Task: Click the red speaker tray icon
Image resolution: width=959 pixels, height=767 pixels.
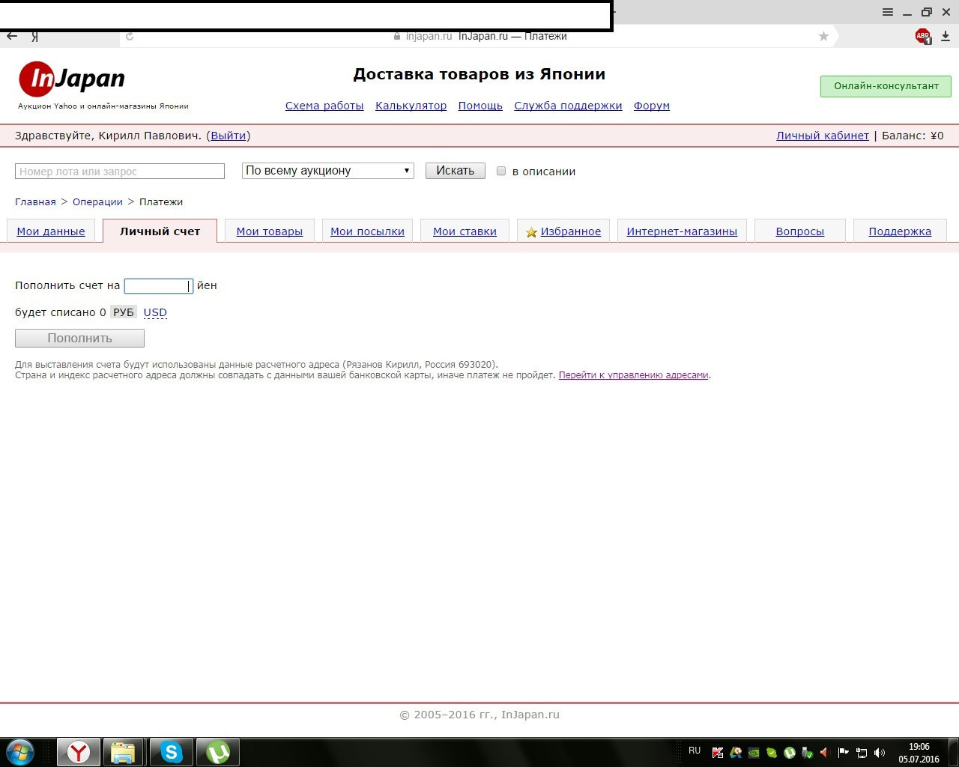Action: tap(826, 753)
